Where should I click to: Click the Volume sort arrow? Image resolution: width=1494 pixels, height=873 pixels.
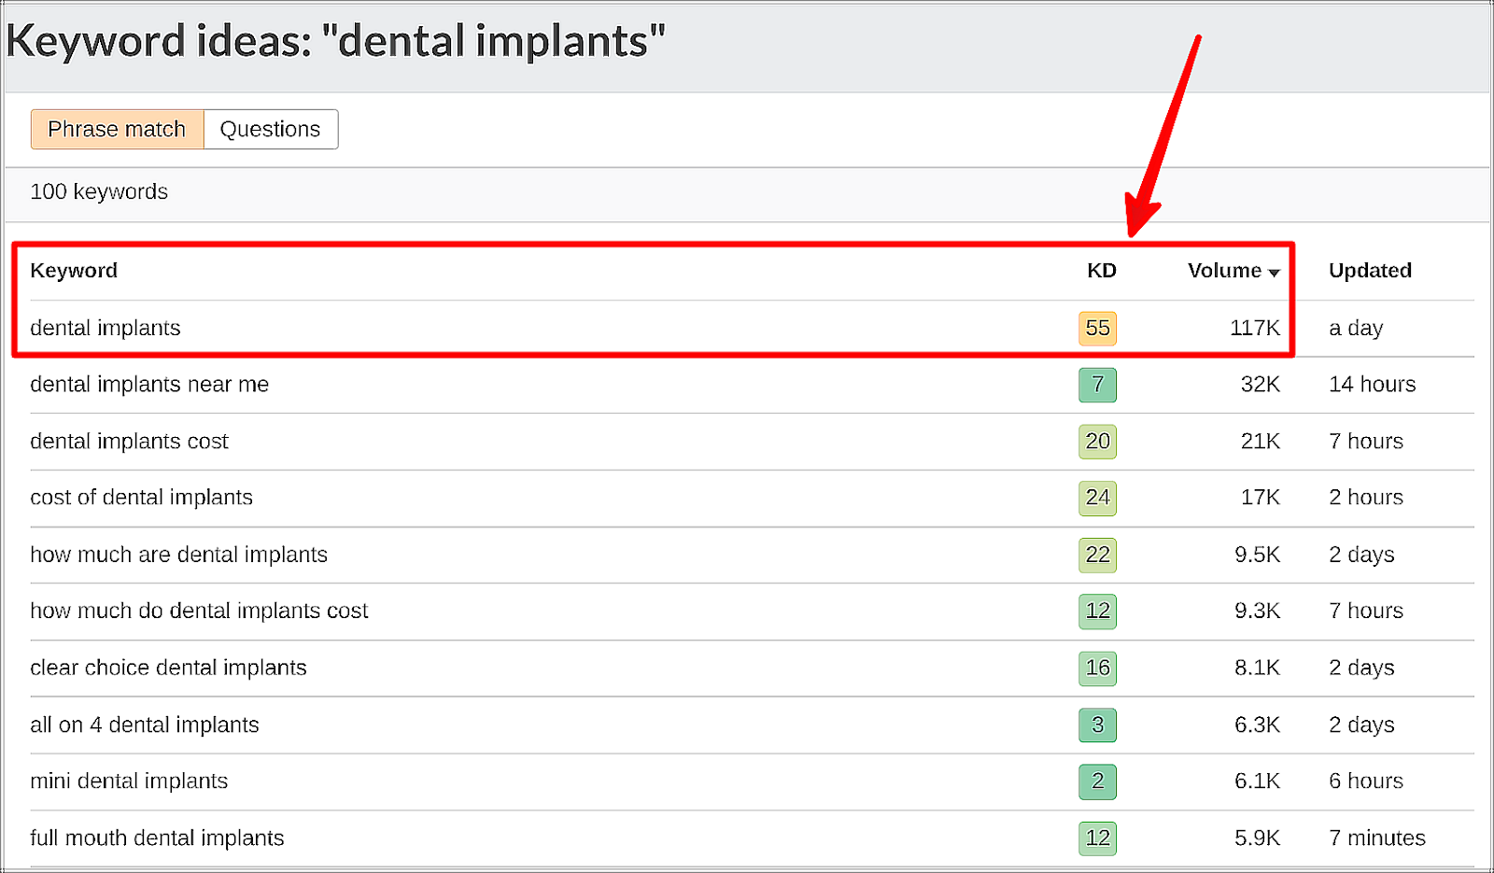(x=1274, y=273)
